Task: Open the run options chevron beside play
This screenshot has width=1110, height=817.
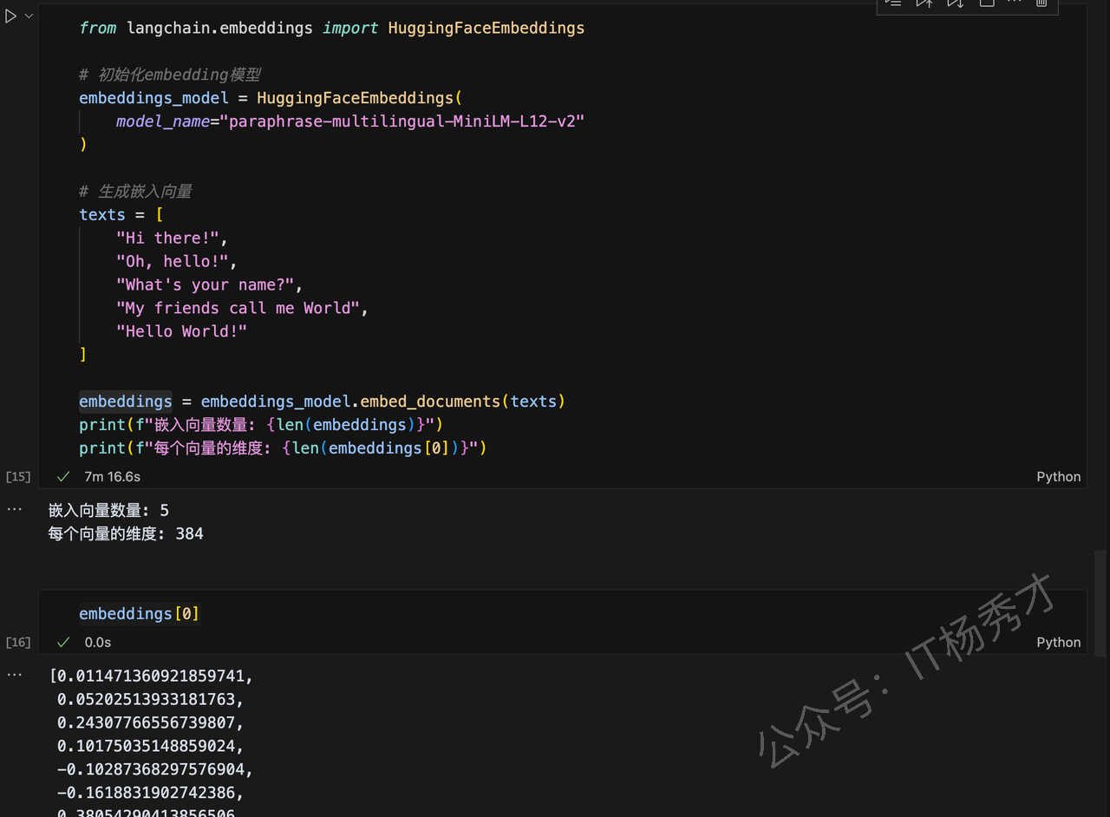Action: (x=29, y=16)
